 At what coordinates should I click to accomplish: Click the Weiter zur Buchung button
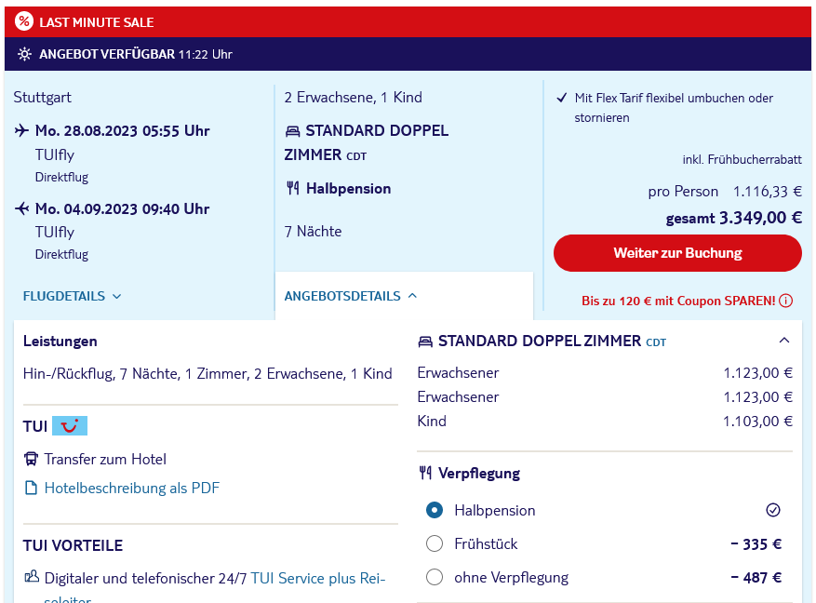(677, 253)
